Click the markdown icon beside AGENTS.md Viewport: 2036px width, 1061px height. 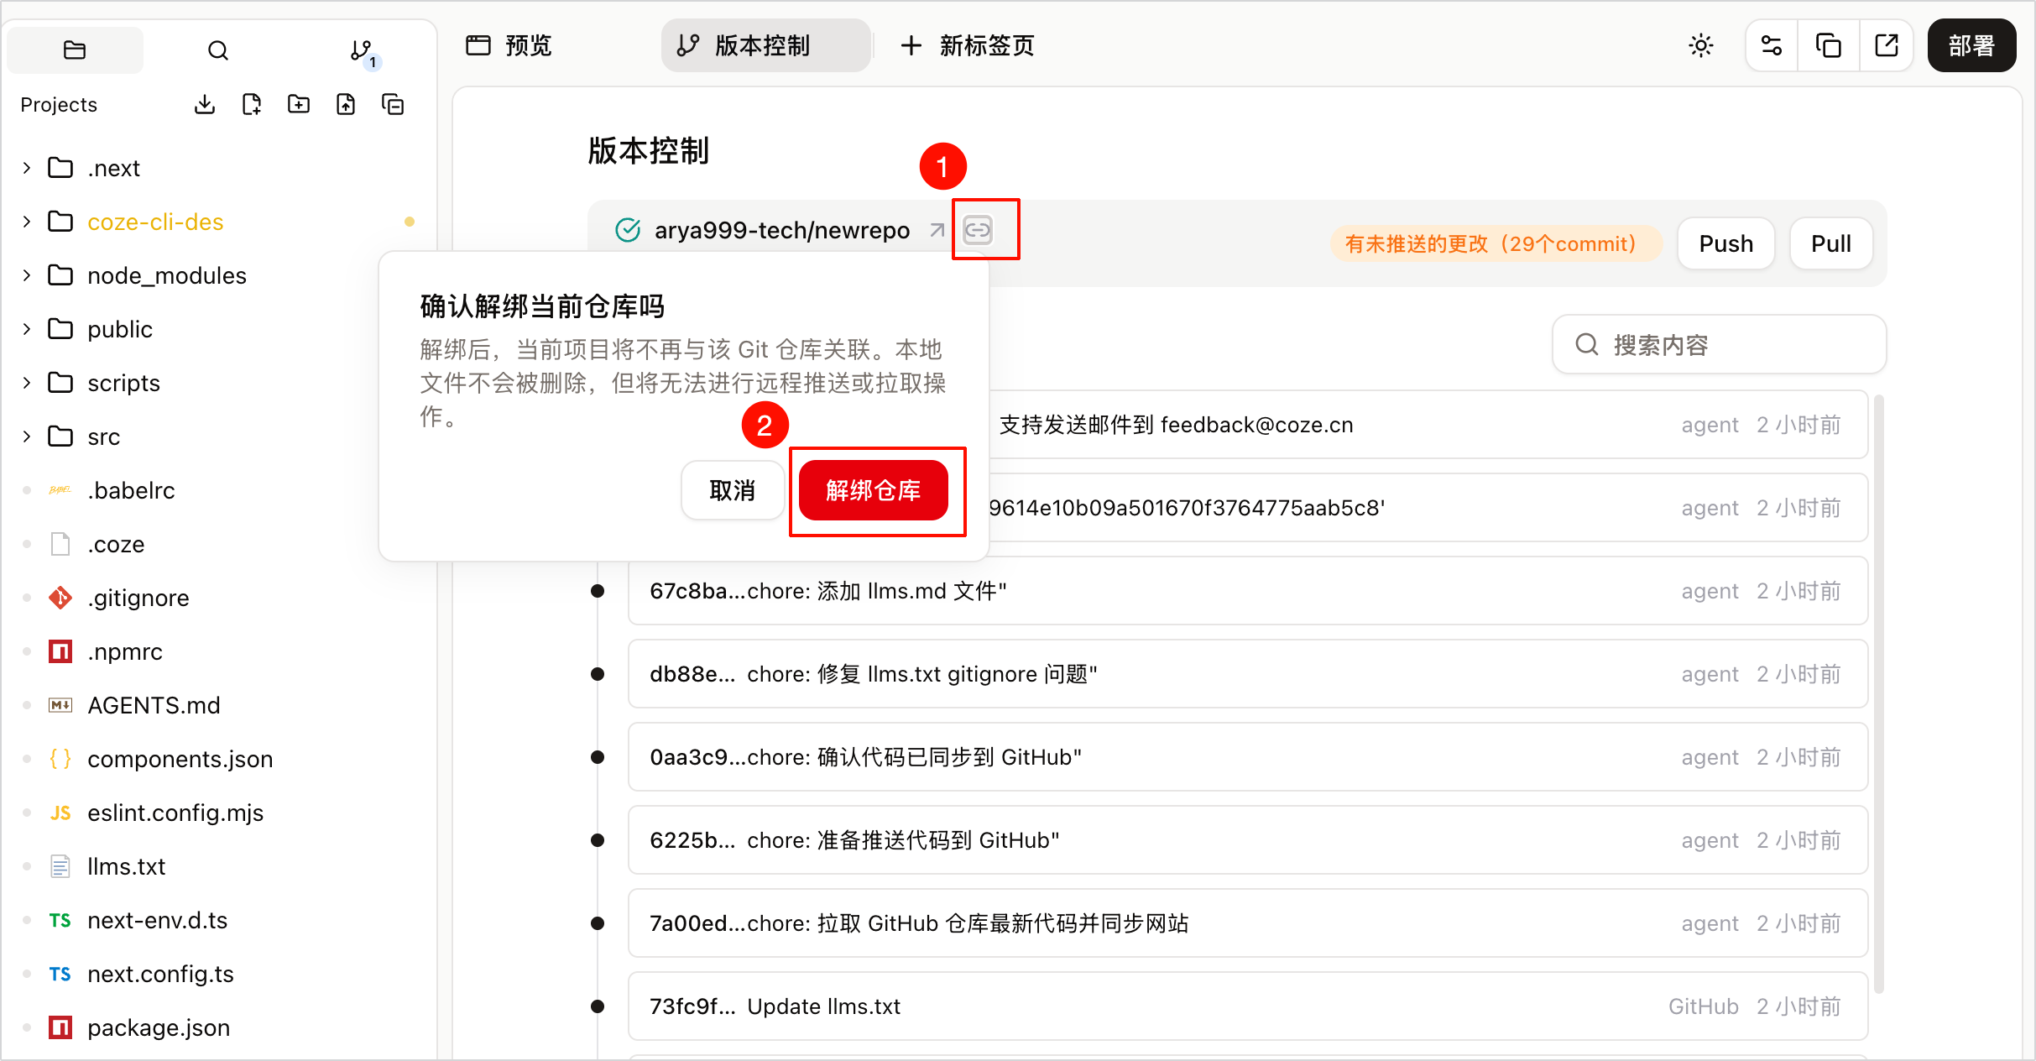[x=60, y=705]
